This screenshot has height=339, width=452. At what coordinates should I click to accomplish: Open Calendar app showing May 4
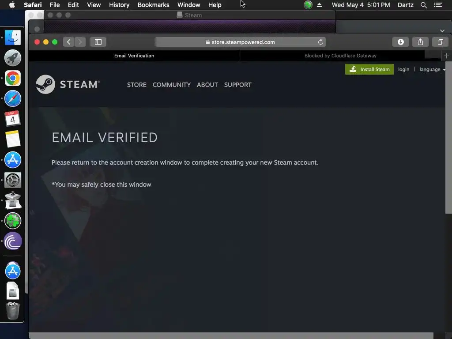point(13,119)
